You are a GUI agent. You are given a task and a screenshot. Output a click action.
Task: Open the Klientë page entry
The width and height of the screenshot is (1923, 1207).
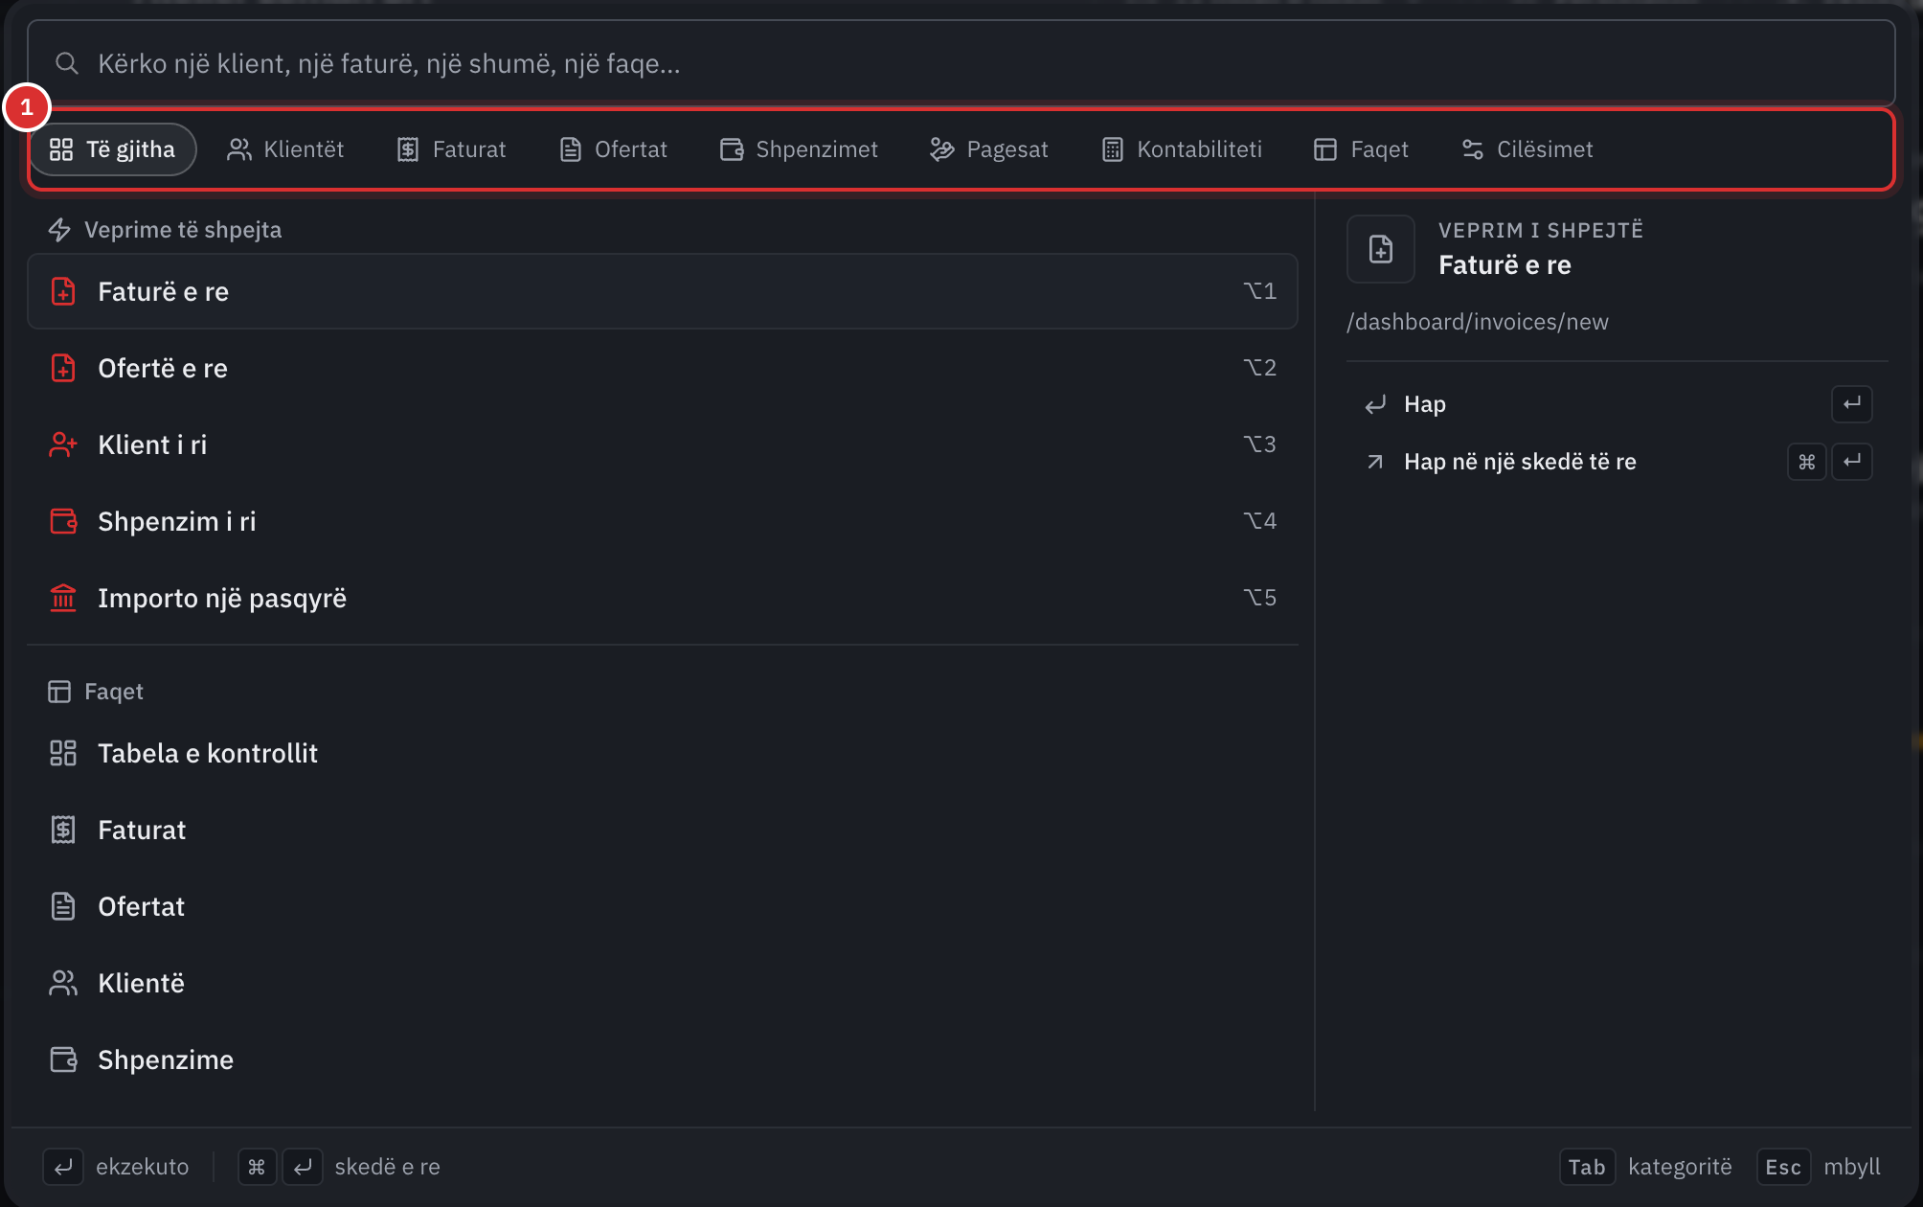pos(663,983)
